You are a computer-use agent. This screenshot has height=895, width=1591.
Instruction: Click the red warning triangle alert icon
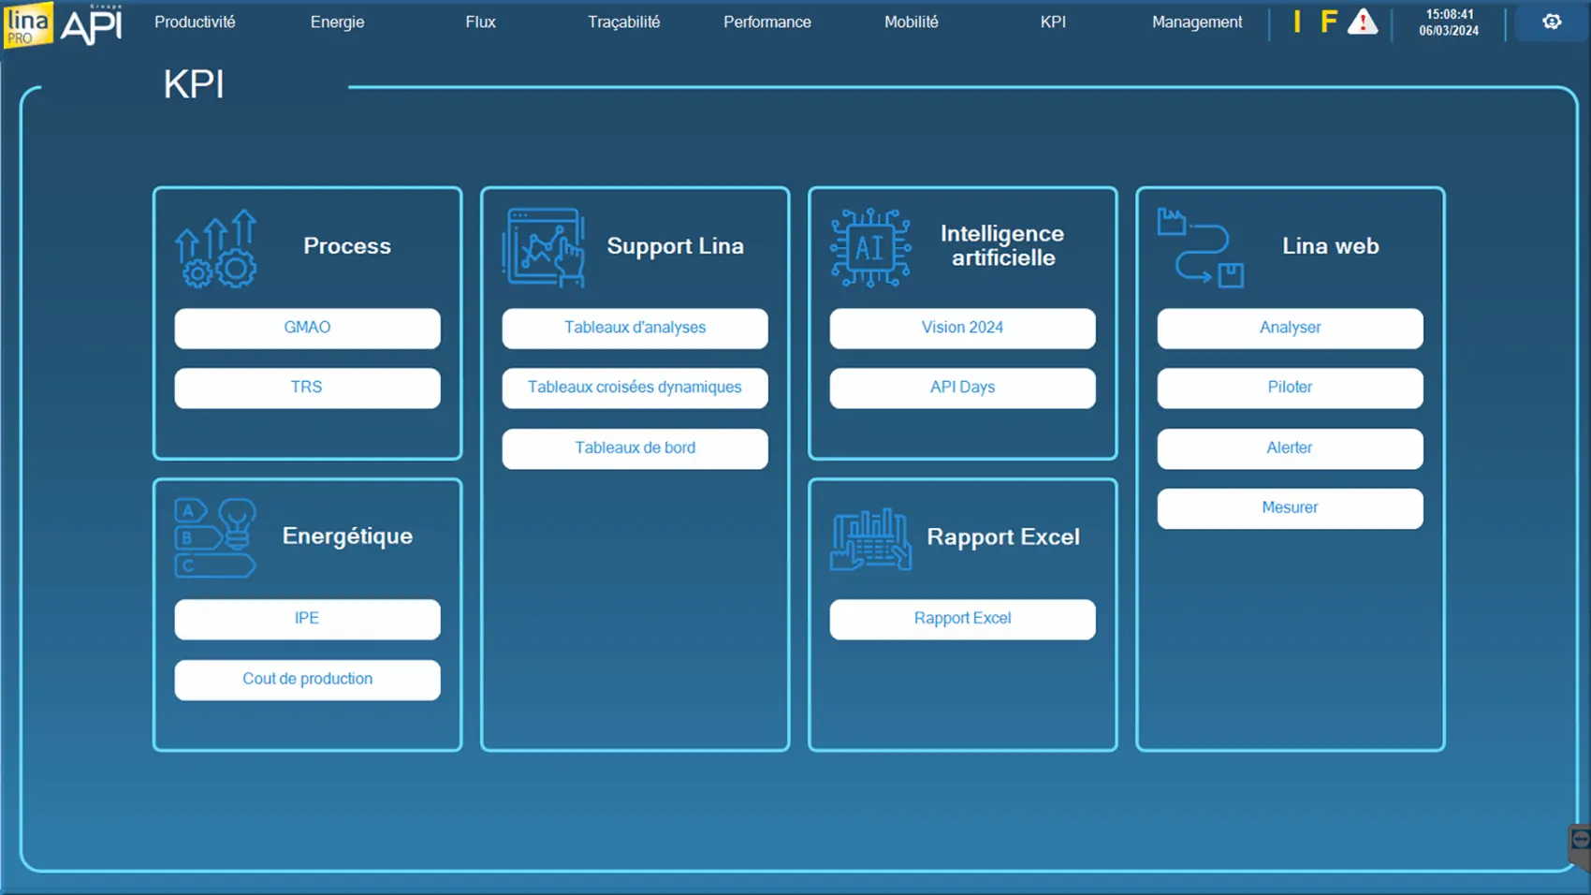tap(1363, 22)
